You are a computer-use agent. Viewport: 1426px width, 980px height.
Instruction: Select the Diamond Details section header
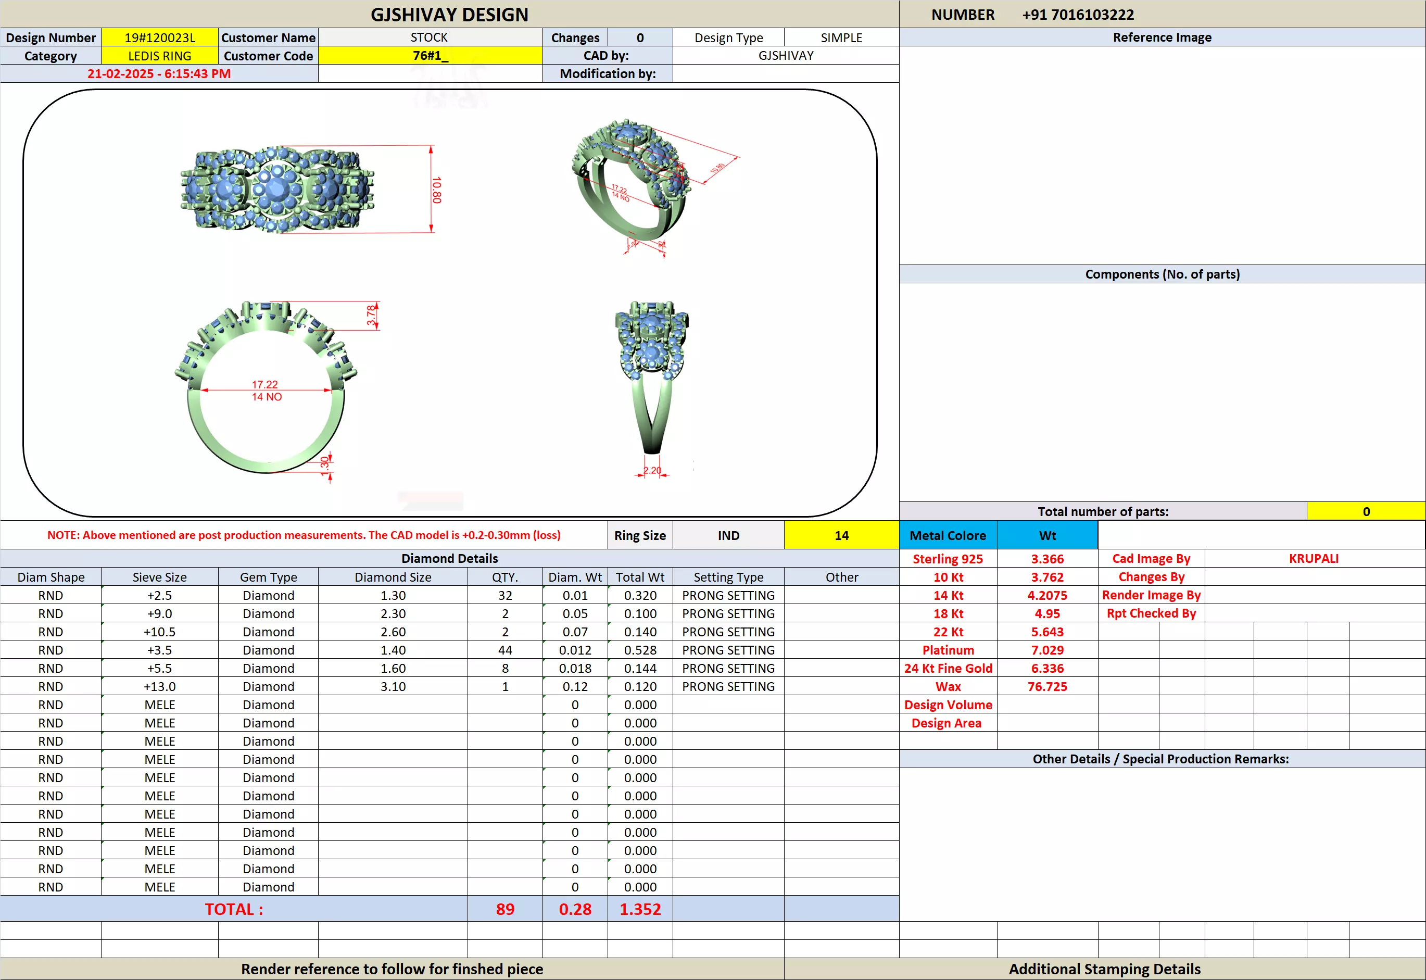point(449,558)
